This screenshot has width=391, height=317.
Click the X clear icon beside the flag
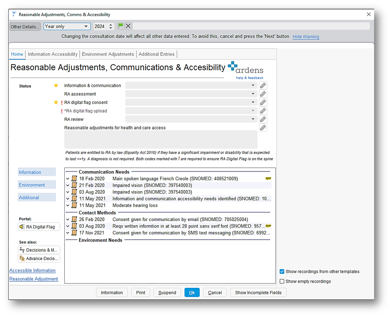pyautogui.click(x=128, y=26)
